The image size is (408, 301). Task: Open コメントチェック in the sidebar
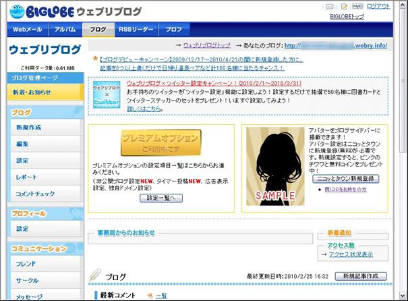pos(47,194)
